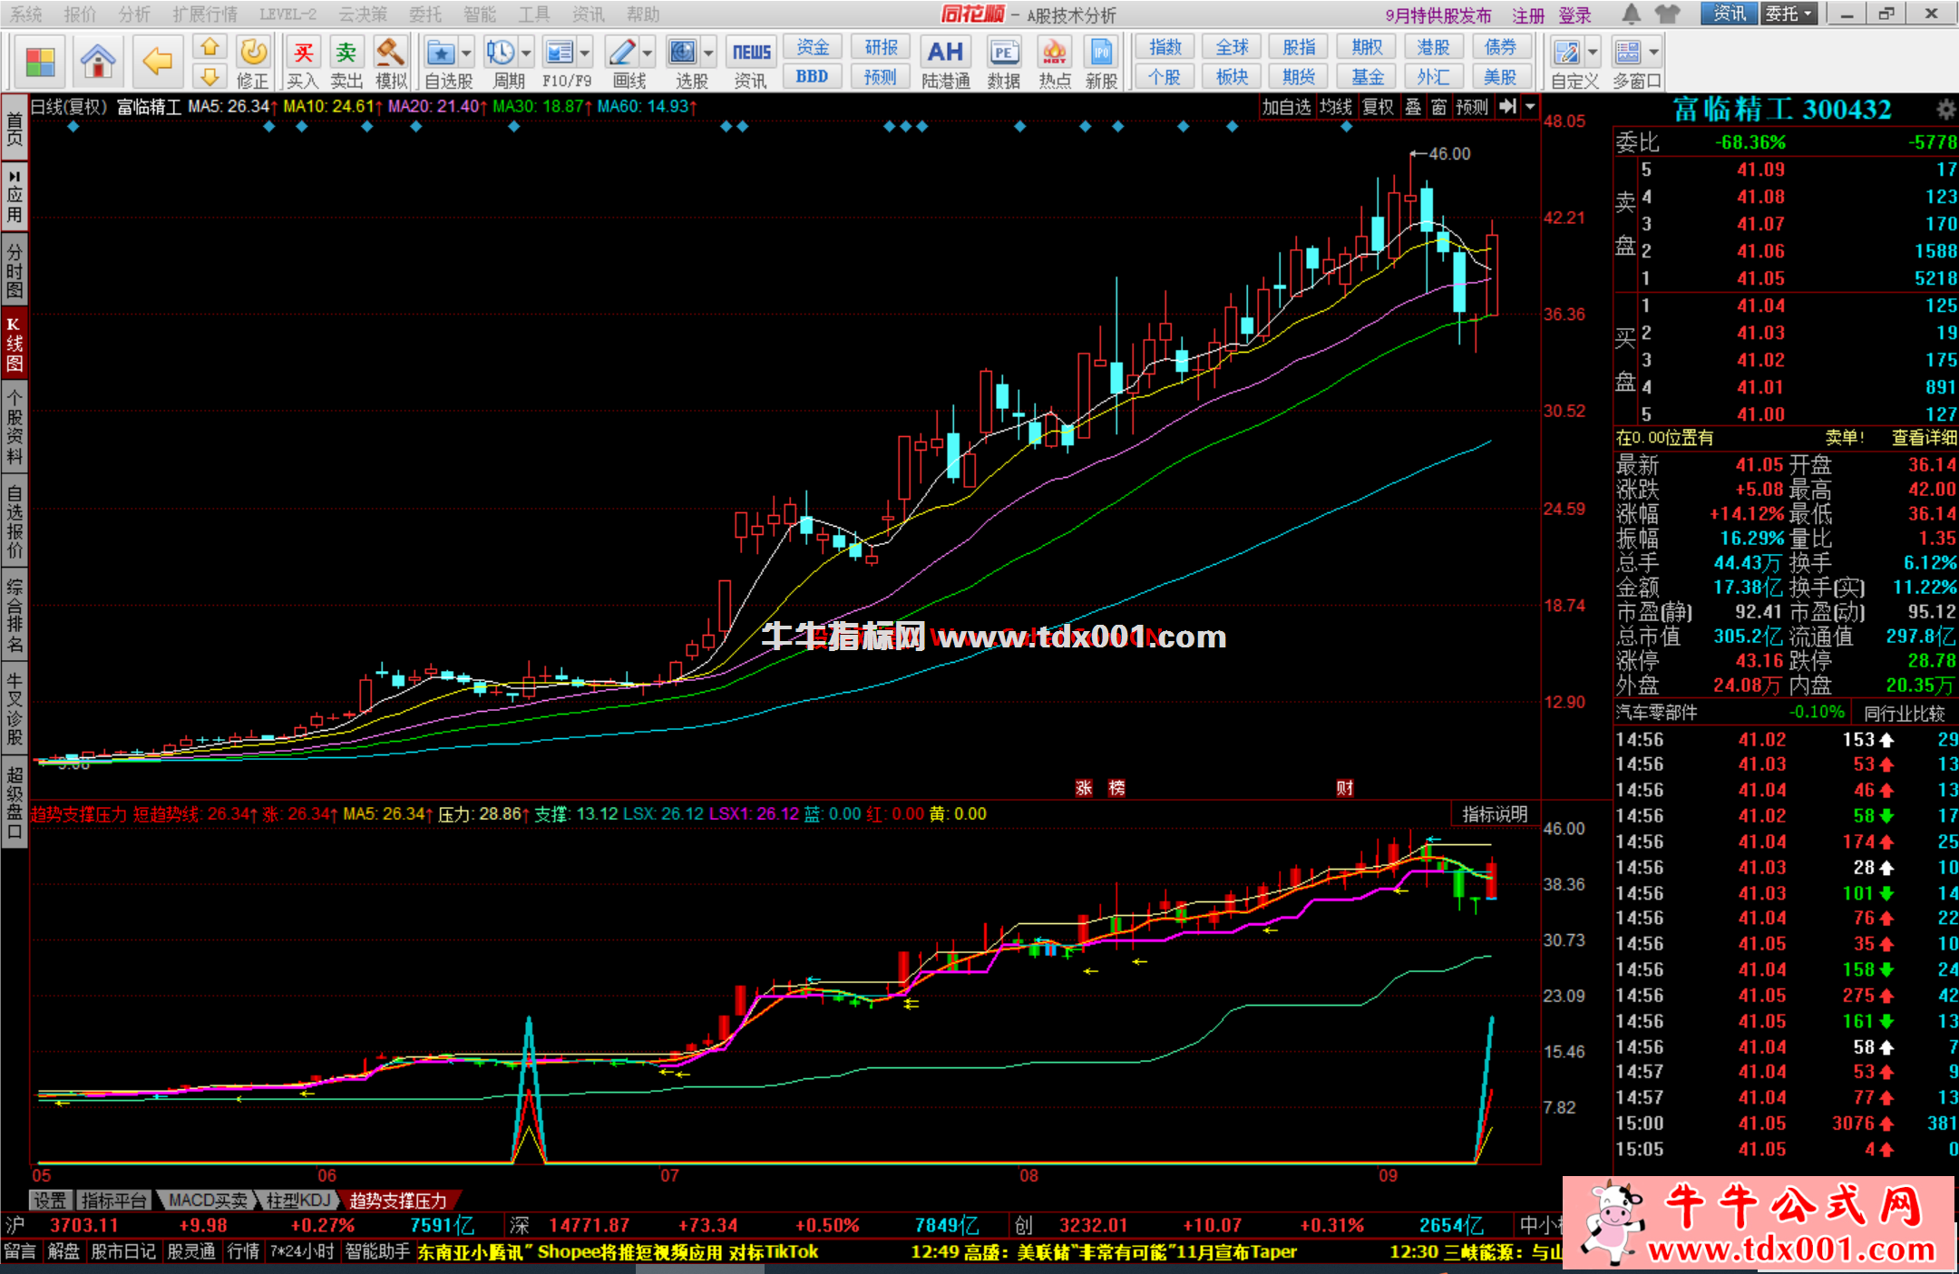Image resolution: width=1959 pixels, height=1274 pixels.
Task: Toggle 复权 price adjustment on chart
Action: pos(1378,106)
